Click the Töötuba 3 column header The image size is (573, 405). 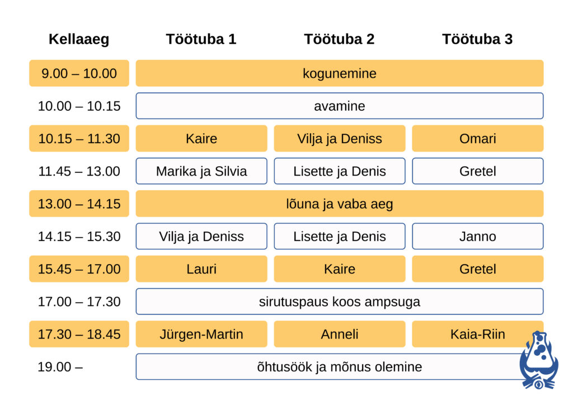(x=477, y=39)
